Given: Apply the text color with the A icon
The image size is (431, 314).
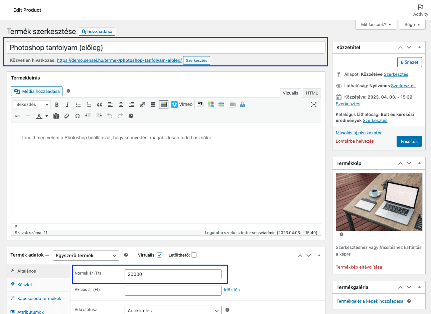Looking at the screenshot, I should coord(39,116).
